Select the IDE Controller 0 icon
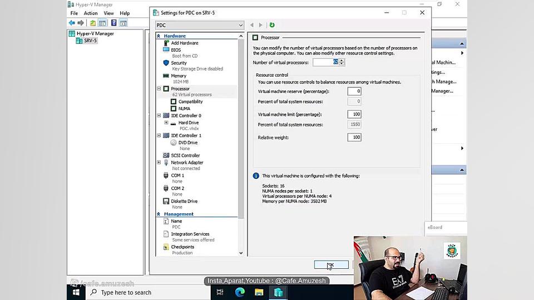The width and height of the screenshot is (534, 300). 166,116
